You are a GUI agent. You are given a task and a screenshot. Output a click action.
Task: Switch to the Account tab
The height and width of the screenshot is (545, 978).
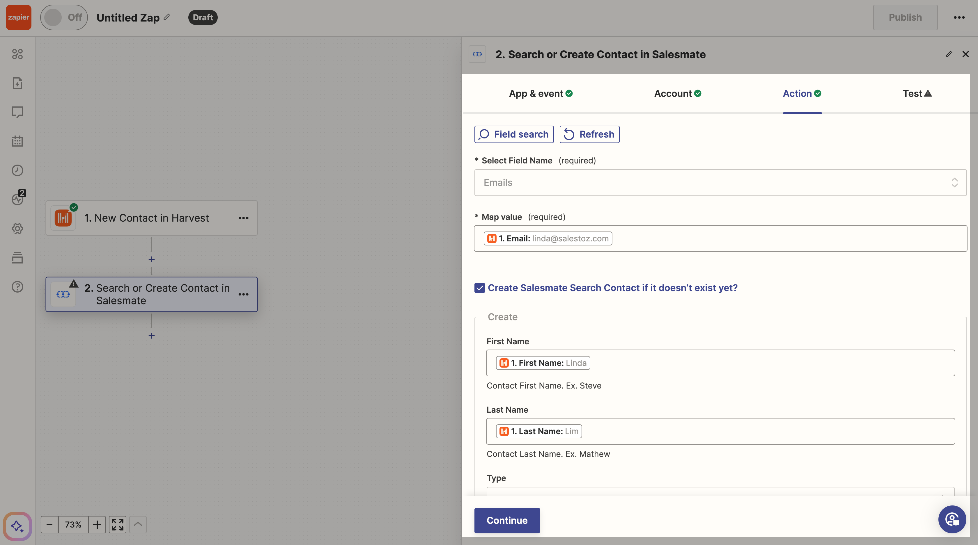tap(677, 94)
